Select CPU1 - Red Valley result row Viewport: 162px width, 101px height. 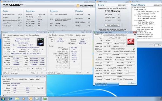click(x=146, y=22)
